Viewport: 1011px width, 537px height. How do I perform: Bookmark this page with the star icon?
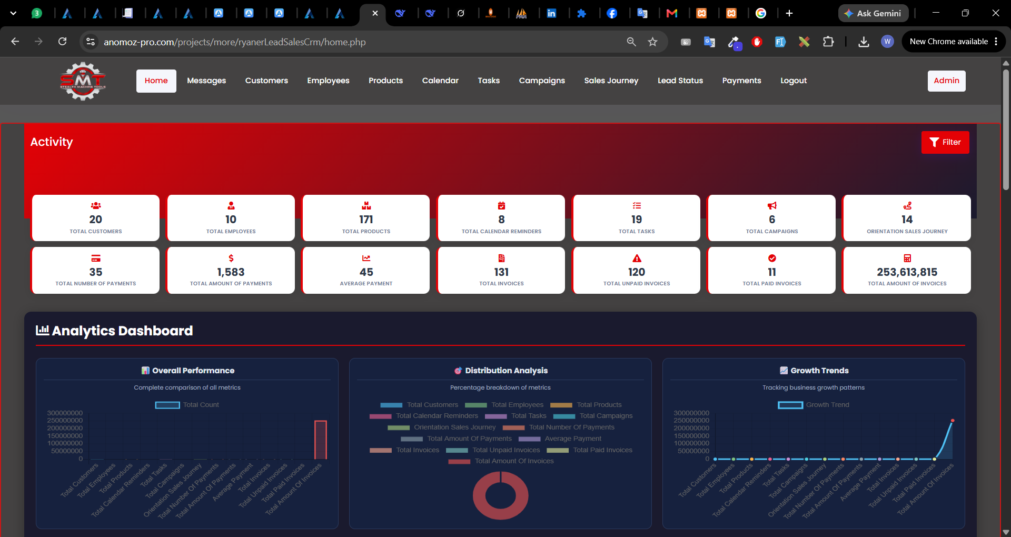click(x=652, y=42)
